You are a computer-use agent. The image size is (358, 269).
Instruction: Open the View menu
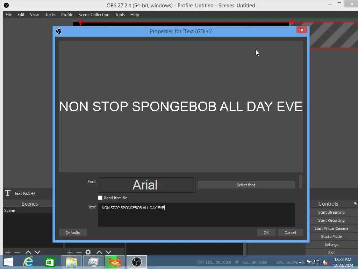click(x=34, y=15)
